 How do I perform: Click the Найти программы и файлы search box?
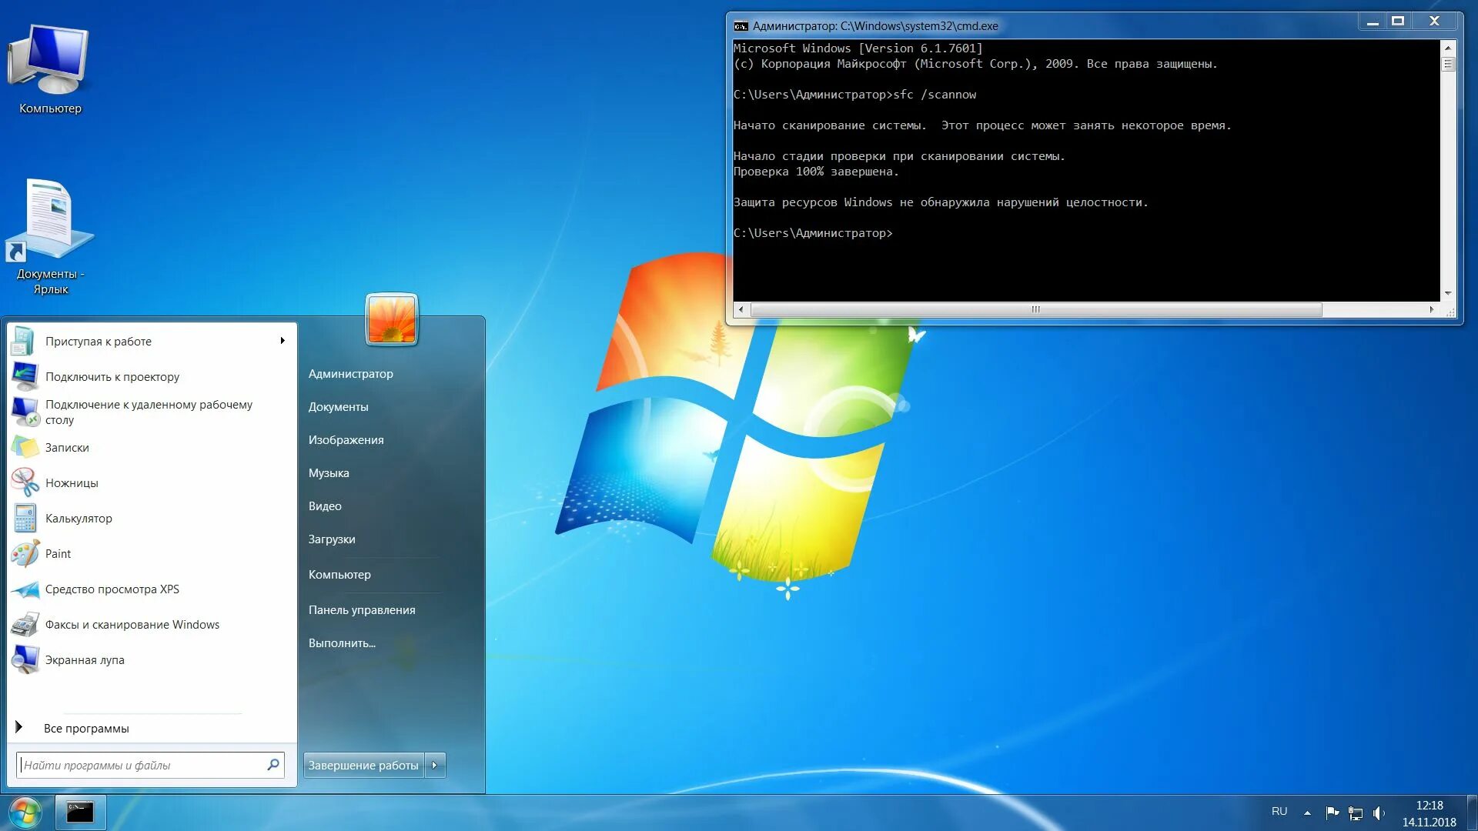pyautogui.click(x=142, y=765)
